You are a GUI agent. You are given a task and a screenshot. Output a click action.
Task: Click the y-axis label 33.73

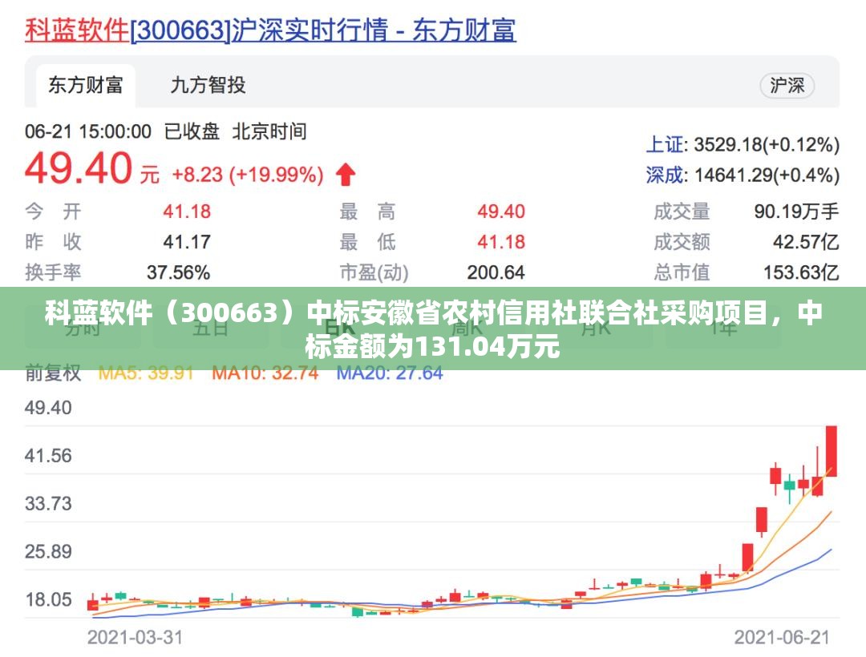[48, 504]
